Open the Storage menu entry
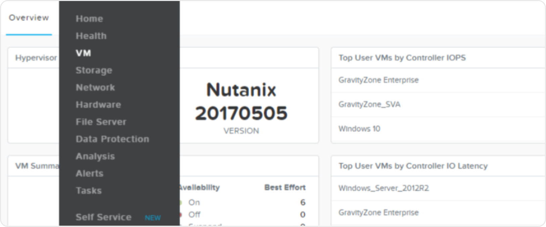This screenshot has width=546, height=227. tap(94, 70)
